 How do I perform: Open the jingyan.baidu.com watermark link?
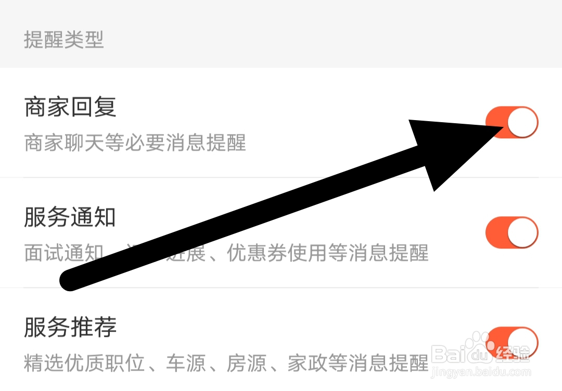(481, 372)
